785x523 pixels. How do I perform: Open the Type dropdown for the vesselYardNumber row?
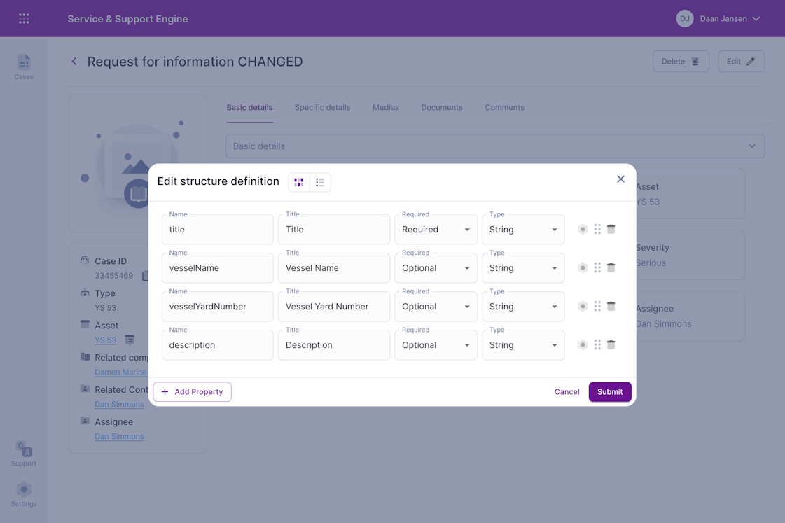click(523, 306)
